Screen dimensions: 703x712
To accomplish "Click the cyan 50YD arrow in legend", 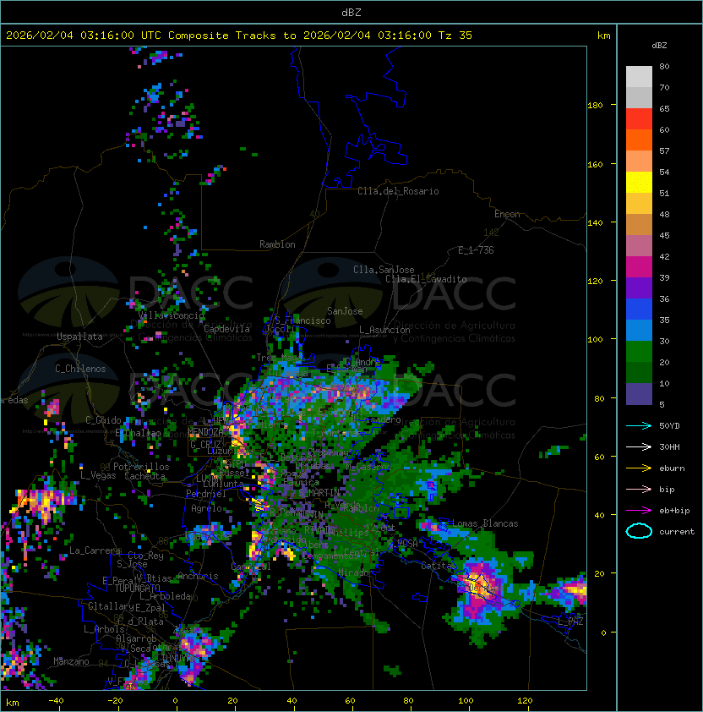I will 639,425.
